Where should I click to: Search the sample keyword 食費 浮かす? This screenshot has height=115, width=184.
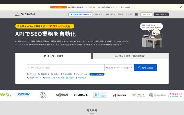pos(44,74)
